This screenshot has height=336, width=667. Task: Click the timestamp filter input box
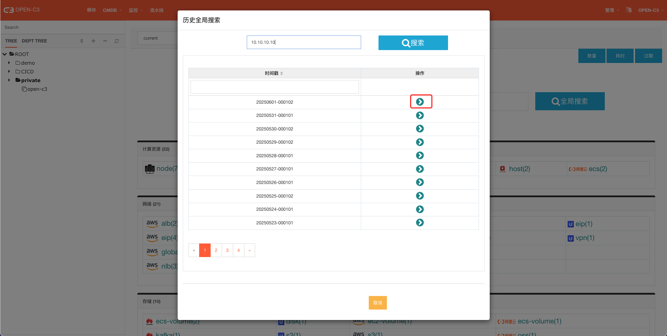point(274,87)
